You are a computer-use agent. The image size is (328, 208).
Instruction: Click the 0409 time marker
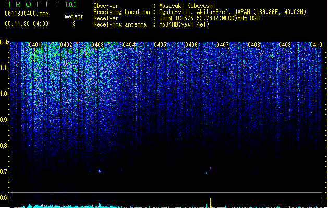pyautogui.click(x=285, y=45)
